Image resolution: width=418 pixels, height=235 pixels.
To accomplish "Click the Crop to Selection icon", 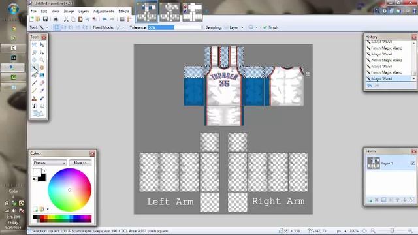I will coord(87,19).
